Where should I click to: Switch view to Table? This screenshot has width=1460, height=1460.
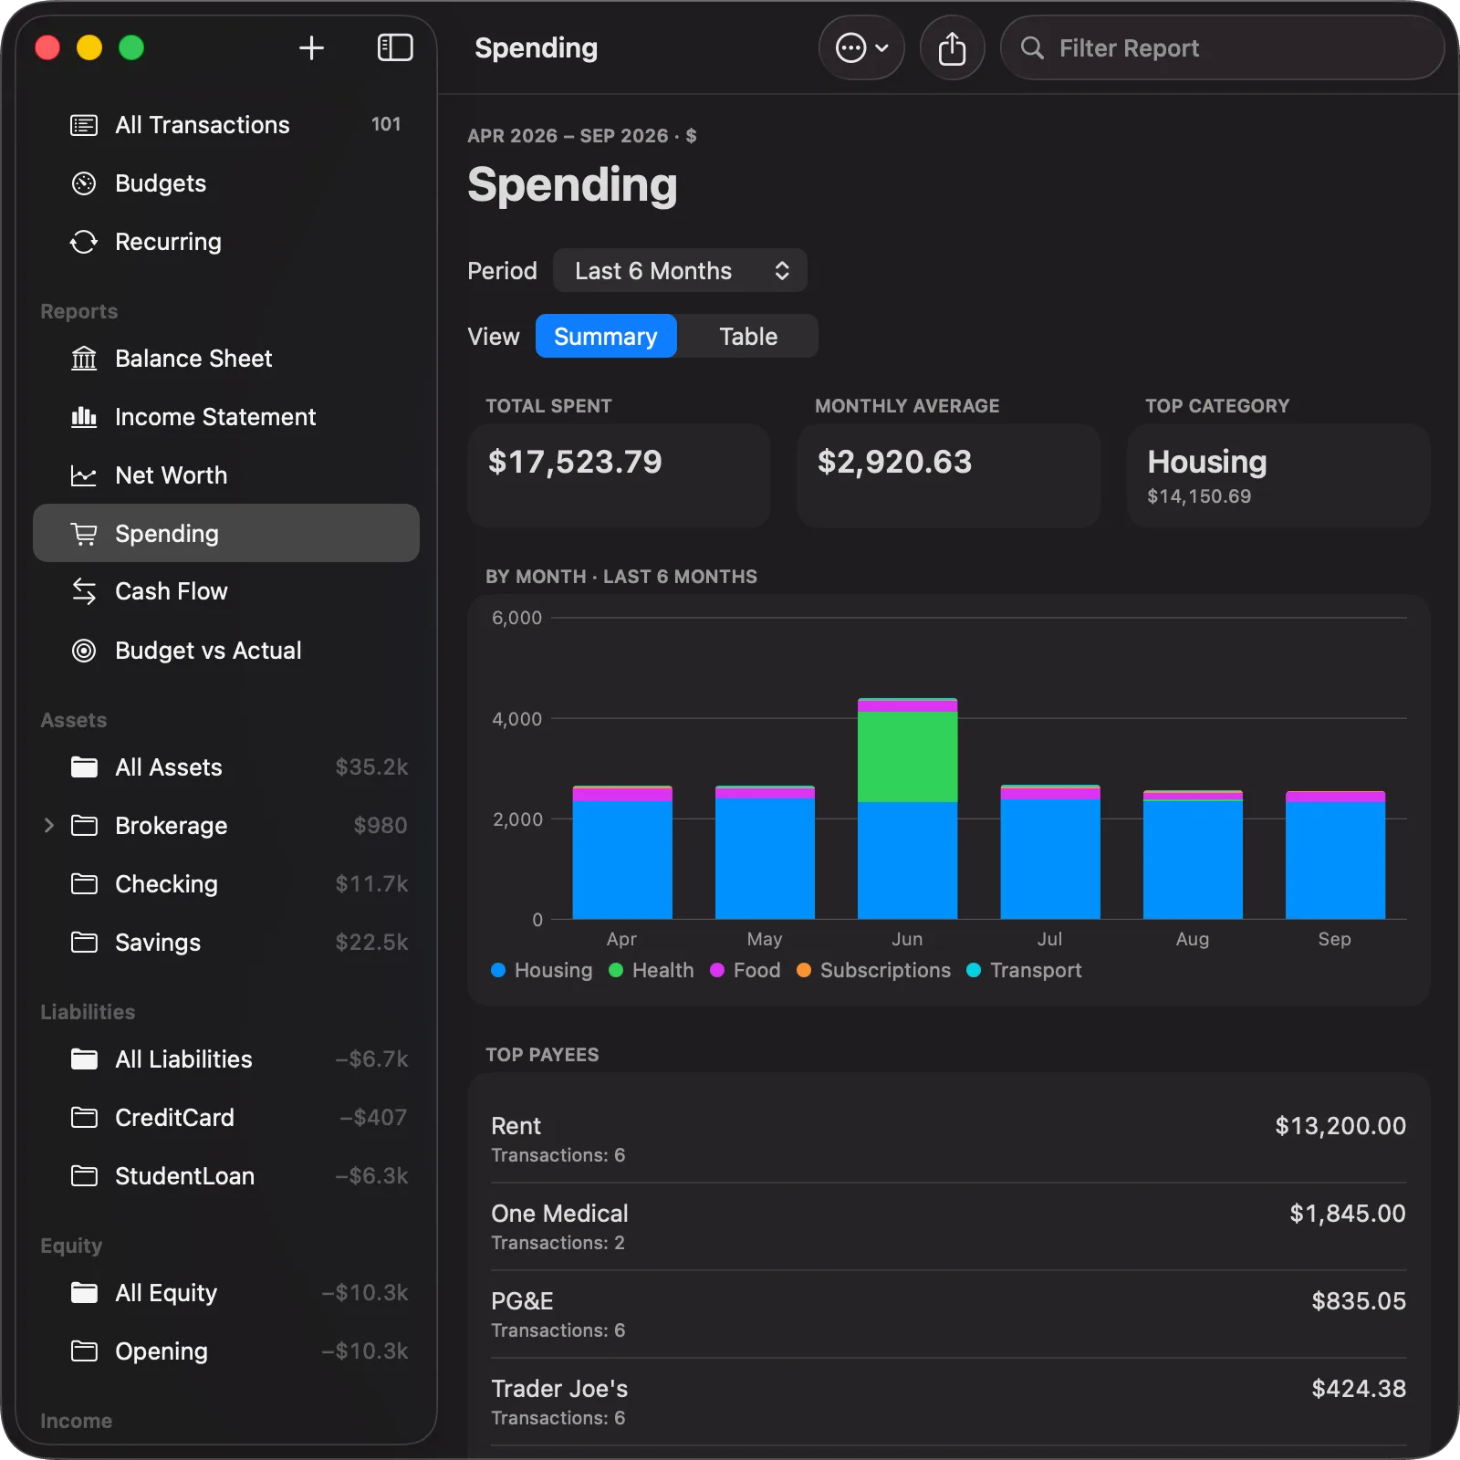tap(748, 337)
